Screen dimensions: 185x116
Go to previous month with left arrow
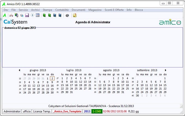tap(20, 70)
